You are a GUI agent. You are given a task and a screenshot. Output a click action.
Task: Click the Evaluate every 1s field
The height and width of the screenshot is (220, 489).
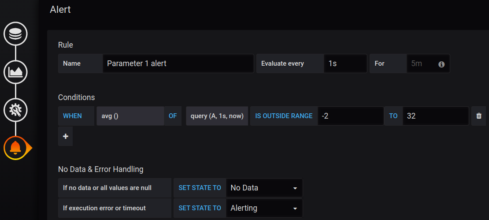point(345,63)
